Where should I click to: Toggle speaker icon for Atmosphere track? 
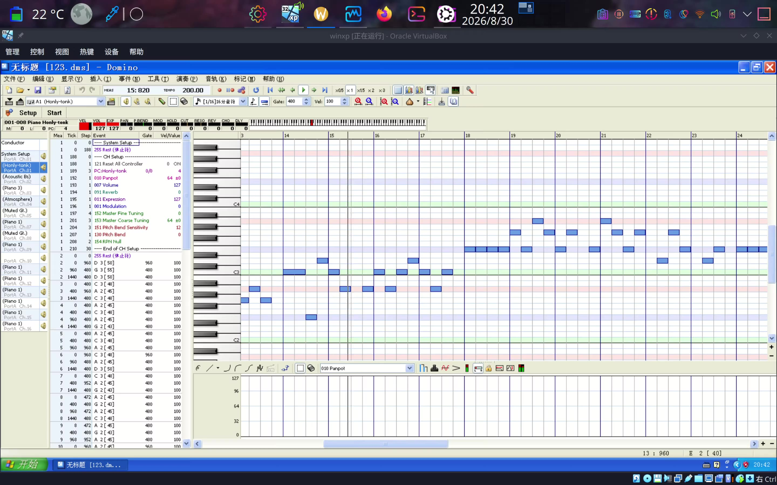pyautogui.click(x=43, y=201)
